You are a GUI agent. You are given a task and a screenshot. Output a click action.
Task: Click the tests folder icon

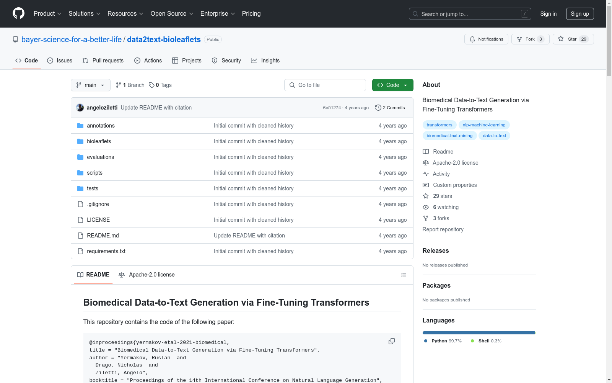[x=80, y=188]
